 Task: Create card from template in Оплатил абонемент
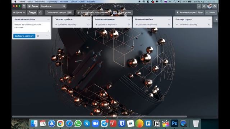[129, 25]
